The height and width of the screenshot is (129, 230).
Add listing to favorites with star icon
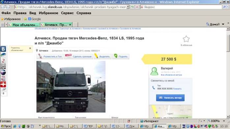pos(186,39)
